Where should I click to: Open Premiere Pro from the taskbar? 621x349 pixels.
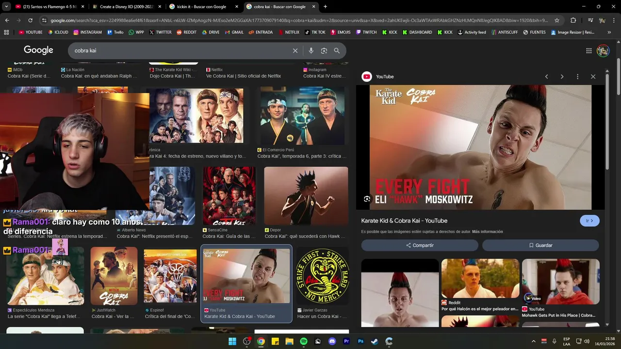click(346, 341)
